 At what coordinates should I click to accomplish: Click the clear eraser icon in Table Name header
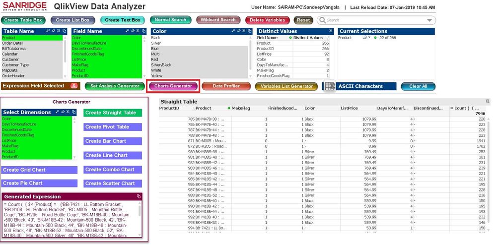[54, 31]
